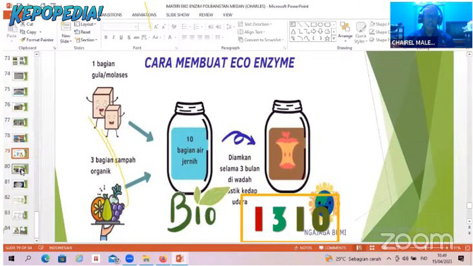
Task: Click Indonesian language in status bar
Action: [x=60, y=248]
